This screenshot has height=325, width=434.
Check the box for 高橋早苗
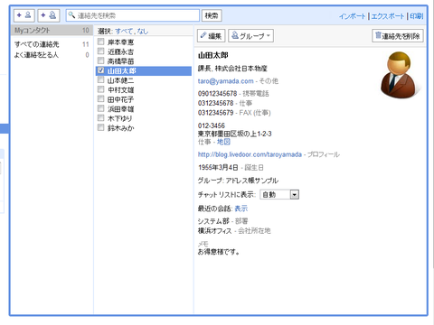pos(100,60)
